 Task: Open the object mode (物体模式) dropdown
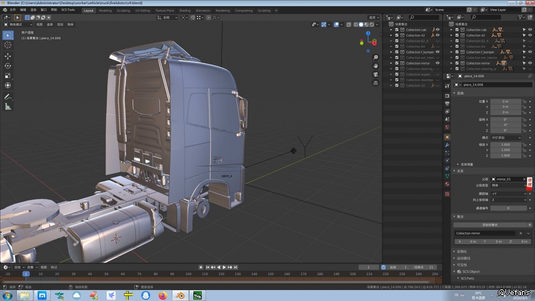[x=18, y=25]
